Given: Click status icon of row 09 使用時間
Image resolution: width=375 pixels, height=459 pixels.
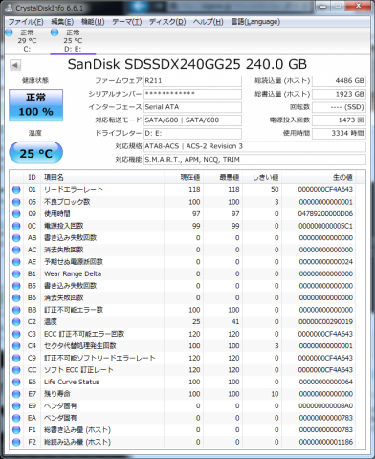Looking at the screenshot, I should [16, 214].
